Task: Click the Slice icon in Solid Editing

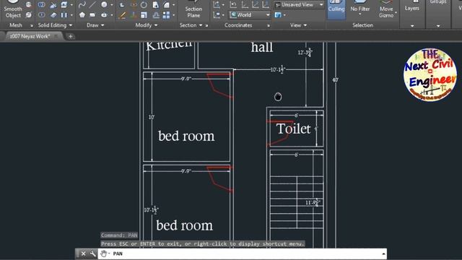Action: 53,4
